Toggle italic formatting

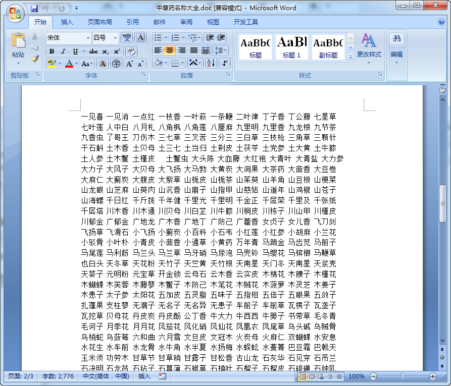63,51
